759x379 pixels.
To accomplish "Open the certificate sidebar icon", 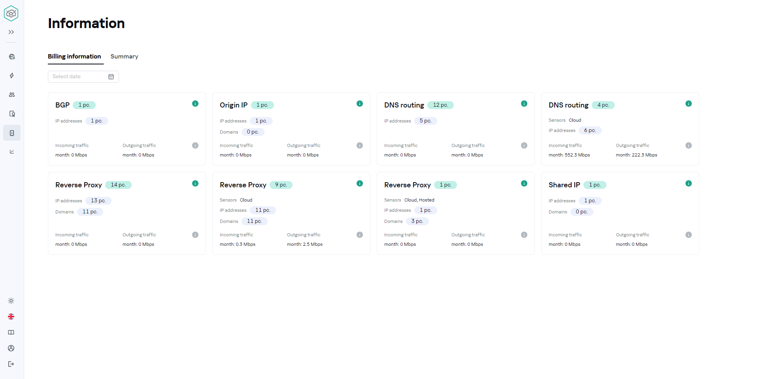I will coord(12,114).
